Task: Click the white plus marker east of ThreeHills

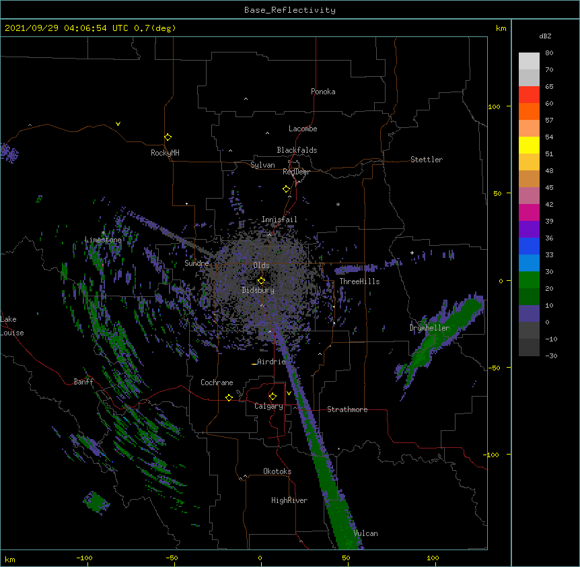Action: (x=412, y=253)
